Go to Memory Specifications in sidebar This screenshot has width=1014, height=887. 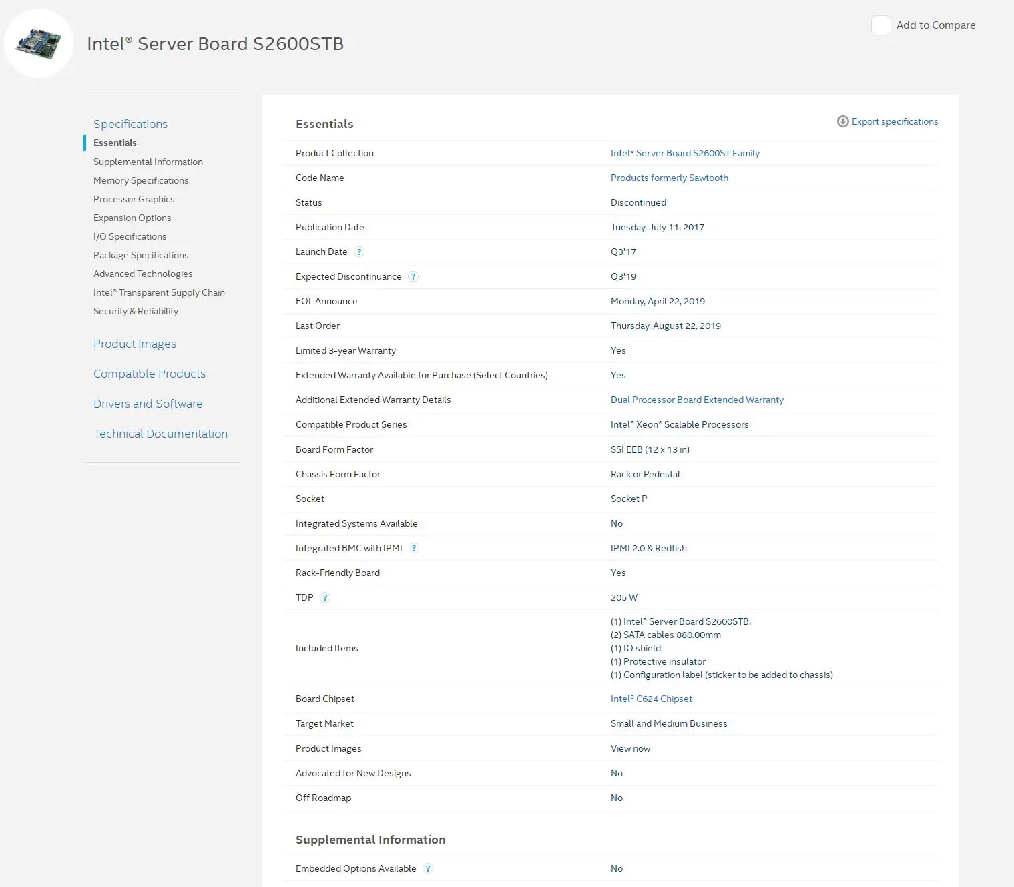click(x=141, y=180)
